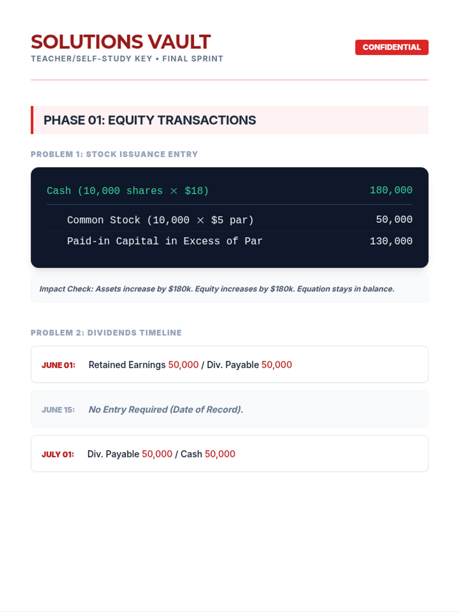The image size is (459, 612).
Task: Select the No Entry Required (Date of Record) text
Action: tap(166, 410)
